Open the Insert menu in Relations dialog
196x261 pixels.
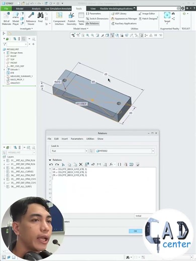tap(65, 139)
